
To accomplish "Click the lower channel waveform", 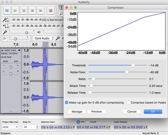I will [x=46, y=97].
